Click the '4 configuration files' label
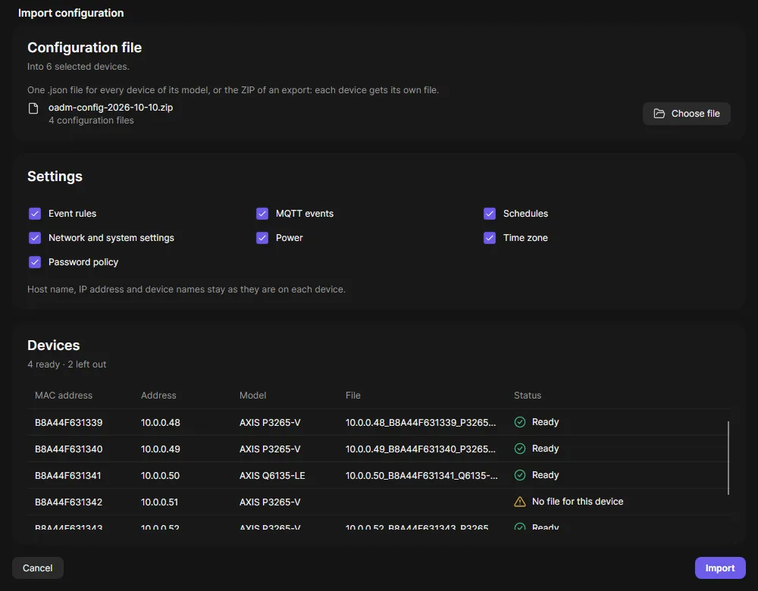The height and width of the screenshot is (591, 758). pyautogui.click(x=92, y=120)
